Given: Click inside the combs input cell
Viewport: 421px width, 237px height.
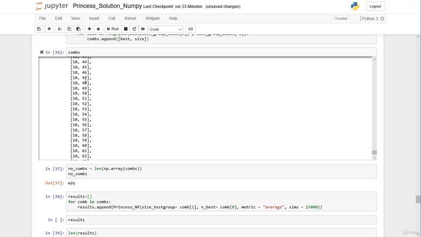Looking at the screenshot, I should pos(221,53).
